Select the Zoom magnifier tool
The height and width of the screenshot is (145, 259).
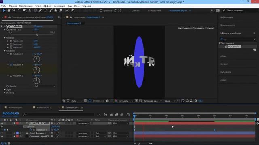click(x=14, y=10)
